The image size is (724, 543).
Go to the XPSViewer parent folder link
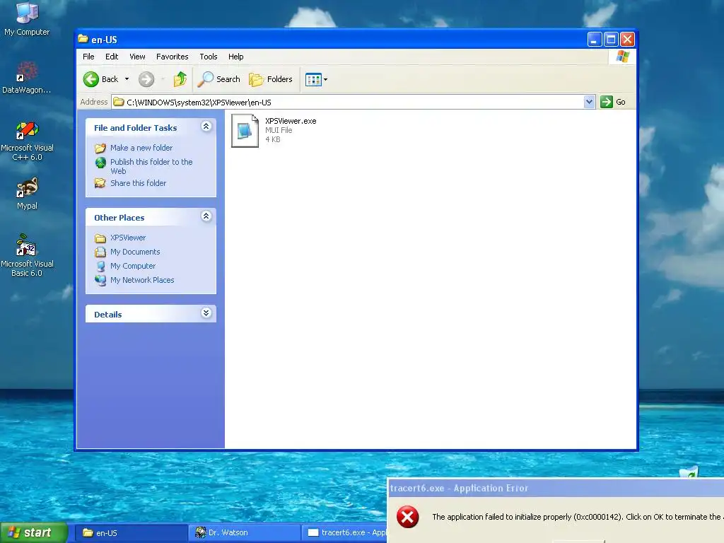pos(128,238)
